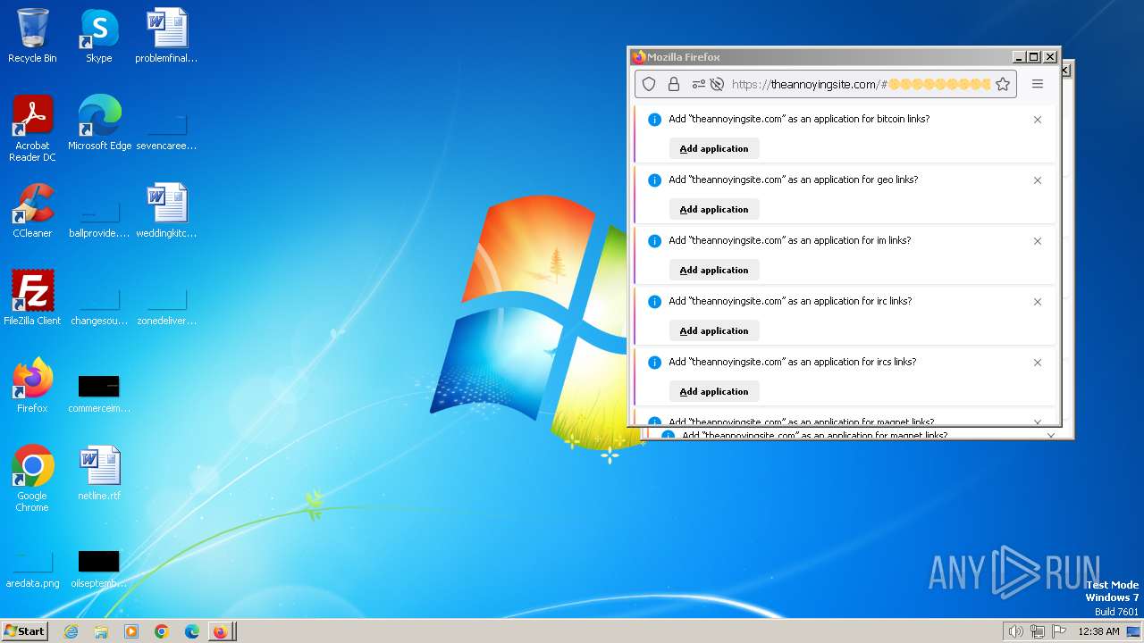Image resolution: width=1144 pixels, height=643 pixels.
Task: Add application for ircs links
Action: [x=714, y=391]
